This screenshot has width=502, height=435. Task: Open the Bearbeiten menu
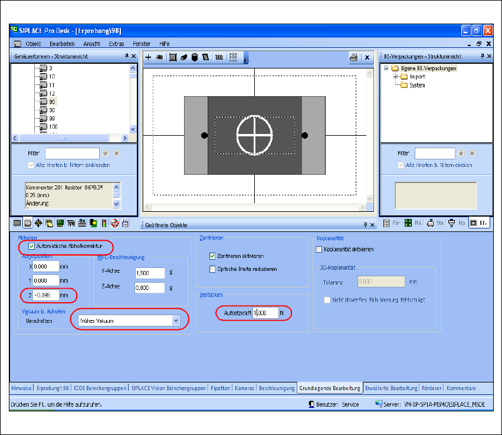point(62,44)
